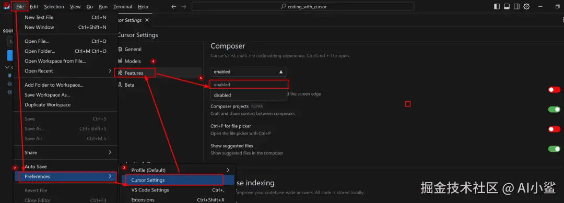Select Add Folder to Workspace... entry
The image size is (564, 203).
tap(65, 85)
